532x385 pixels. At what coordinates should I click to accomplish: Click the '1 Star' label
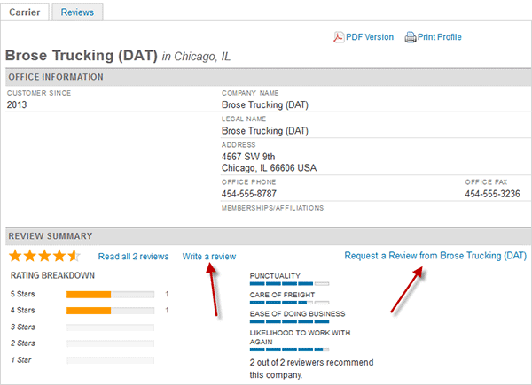[20, 360]
